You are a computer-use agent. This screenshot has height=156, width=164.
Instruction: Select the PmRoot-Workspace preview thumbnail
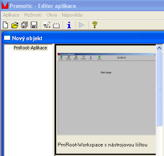106,94
